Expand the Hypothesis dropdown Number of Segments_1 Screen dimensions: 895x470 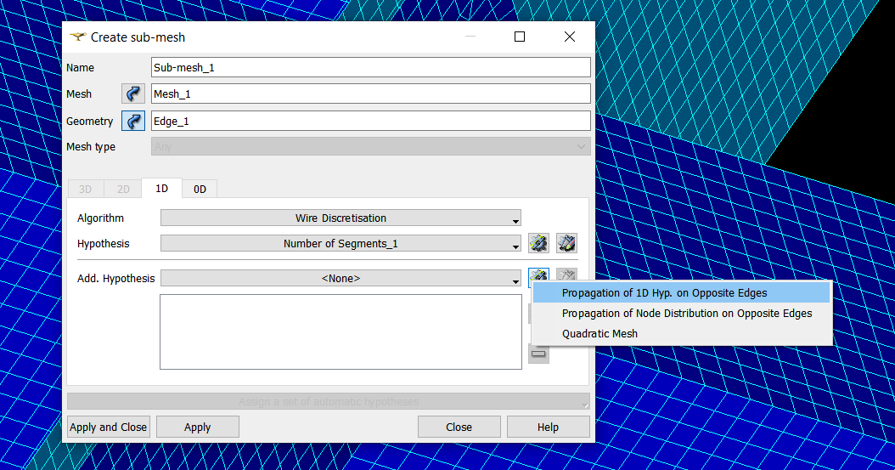(x=341, y=244)
